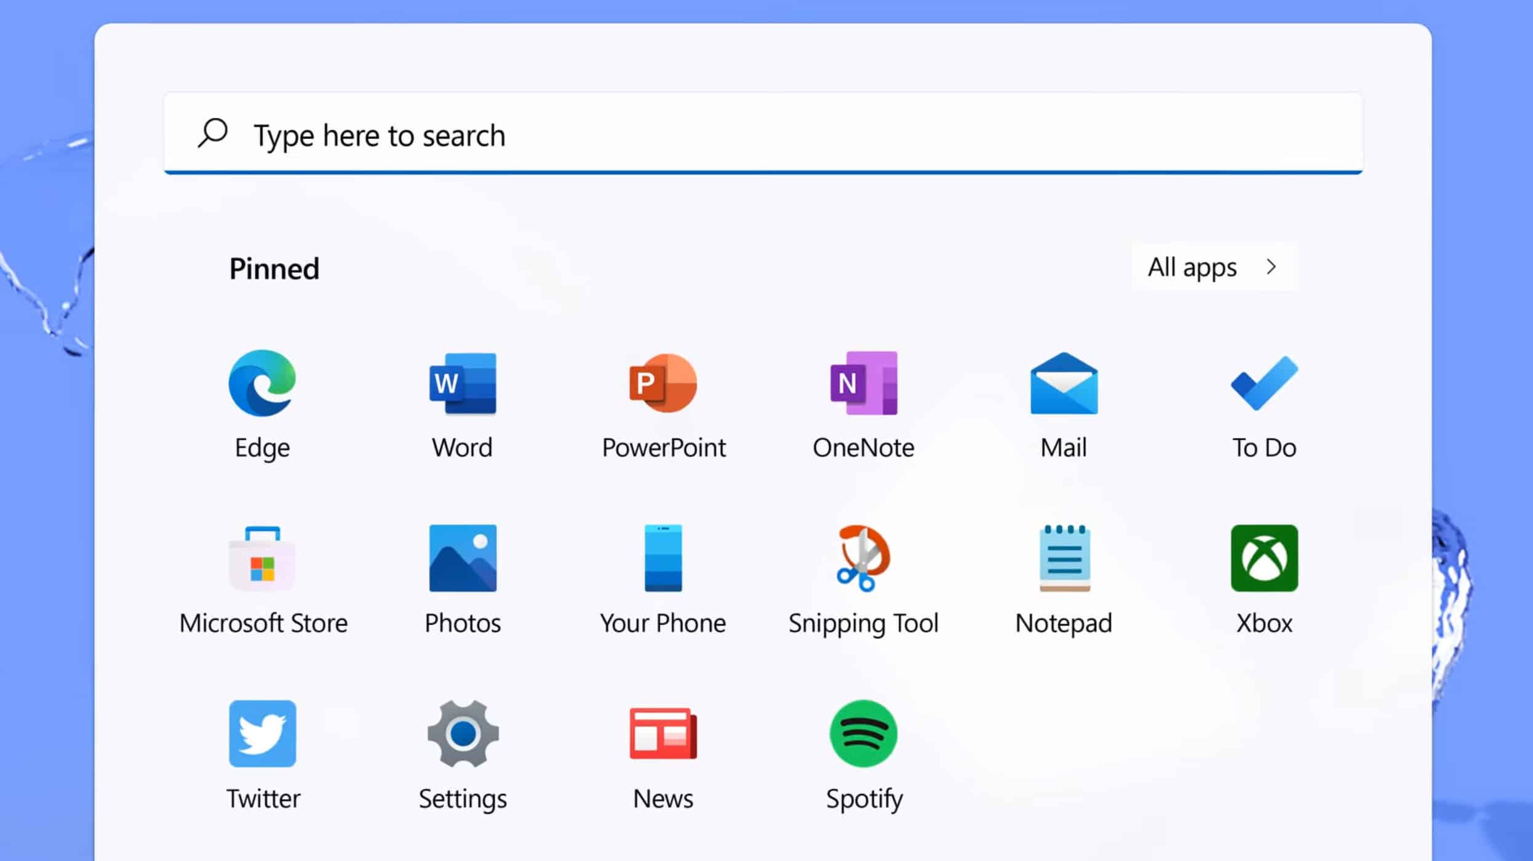Start the Snipping Tool
Viewport: 1533px width, 861px height.
864,558
